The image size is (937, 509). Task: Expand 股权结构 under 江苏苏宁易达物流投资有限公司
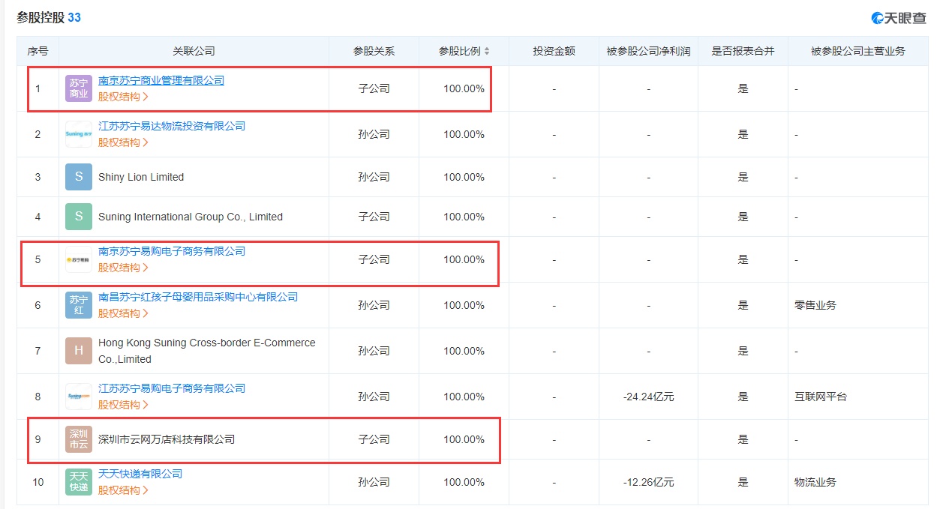(x=123, y=142)
